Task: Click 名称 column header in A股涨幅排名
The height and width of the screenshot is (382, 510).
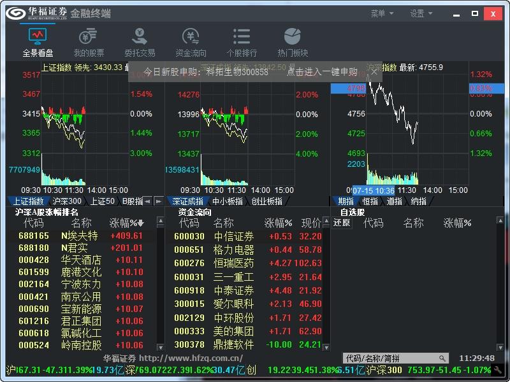Action: click(x=82, y=223)
